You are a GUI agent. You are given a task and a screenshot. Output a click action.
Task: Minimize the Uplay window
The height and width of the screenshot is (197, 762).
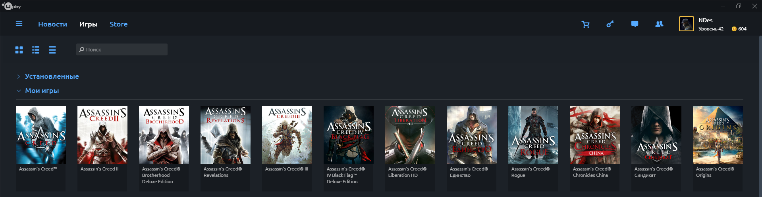pyautogui.click(x=723, y=6)
